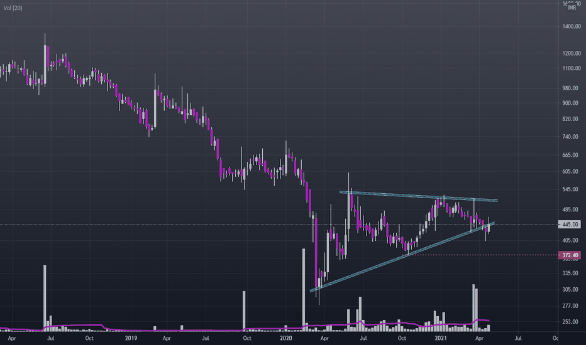This screenshot has height=345, width=586.
Task: Click the 2019 label on time axis
Action: (131, 338)
